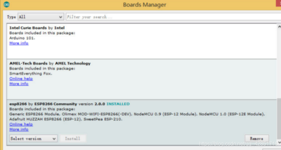Click the INSTALLED status label
This screenshot has width=281, height=150.
[x=118, y=104]
